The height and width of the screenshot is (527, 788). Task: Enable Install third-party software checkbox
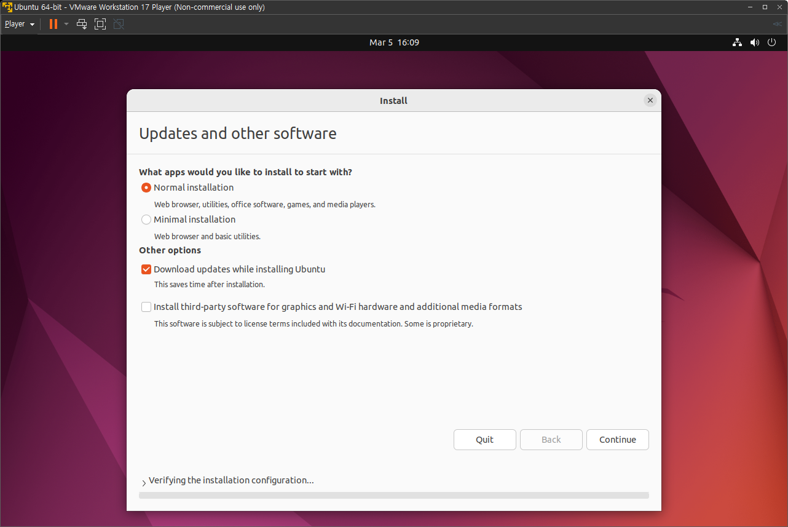pyautogui.click(x=146, y=307)
